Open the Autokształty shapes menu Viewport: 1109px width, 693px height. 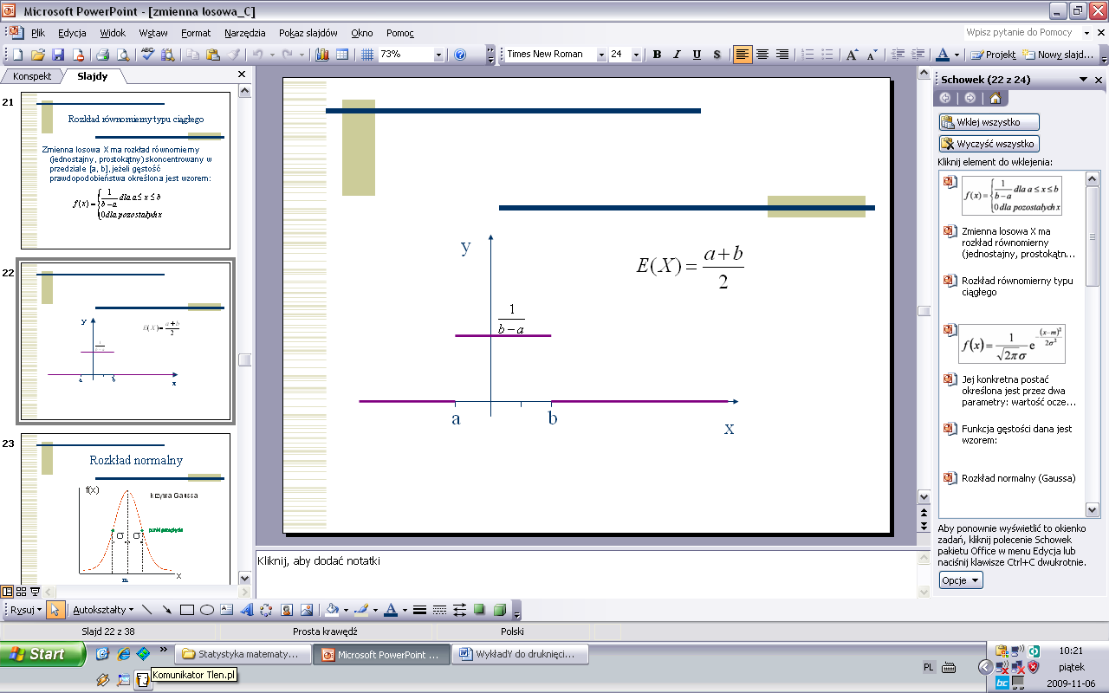point(103,610)
